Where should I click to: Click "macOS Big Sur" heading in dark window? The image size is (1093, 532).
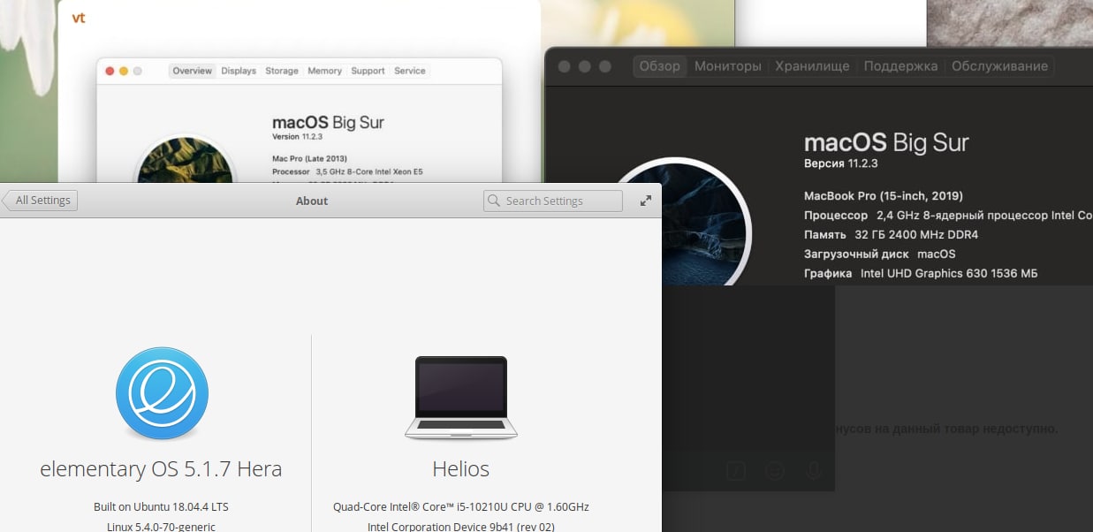(886, 142)
